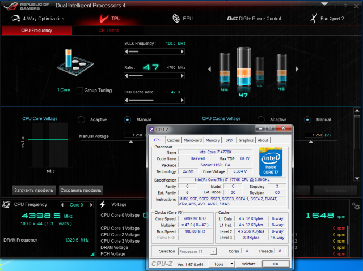363x271 pixels.
Task: Increase CPU Ratio with right arrow
Action: click(182, 76)
